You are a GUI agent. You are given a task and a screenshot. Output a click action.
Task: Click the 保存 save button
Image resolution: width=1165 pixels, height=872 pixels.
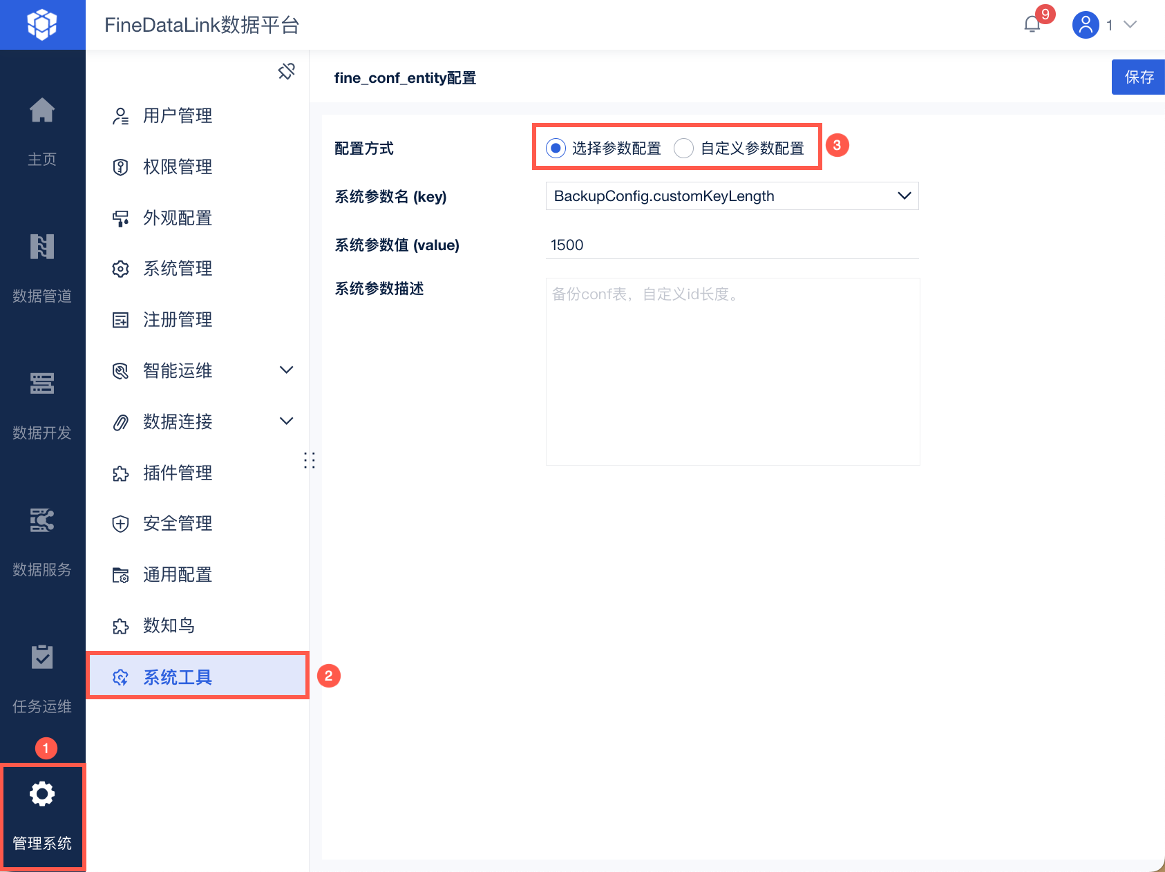click(x=1138, y=77)
